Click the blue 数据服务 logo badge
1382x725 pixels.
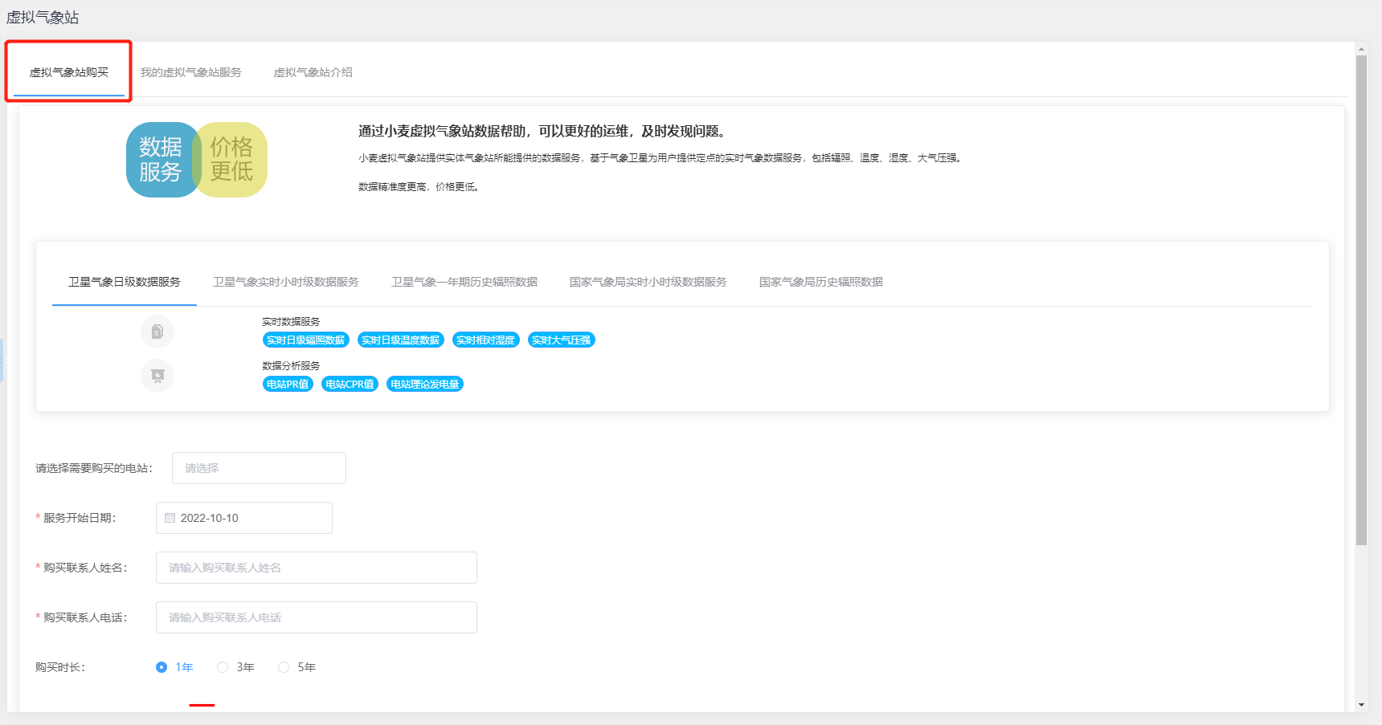(x=159, y=159)
